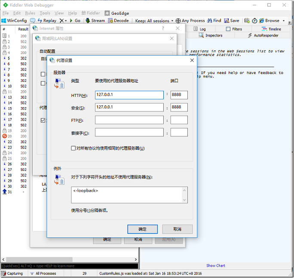Select session row 31 with upload arrow
Screen dimensions: 294x278
(15, 192)
